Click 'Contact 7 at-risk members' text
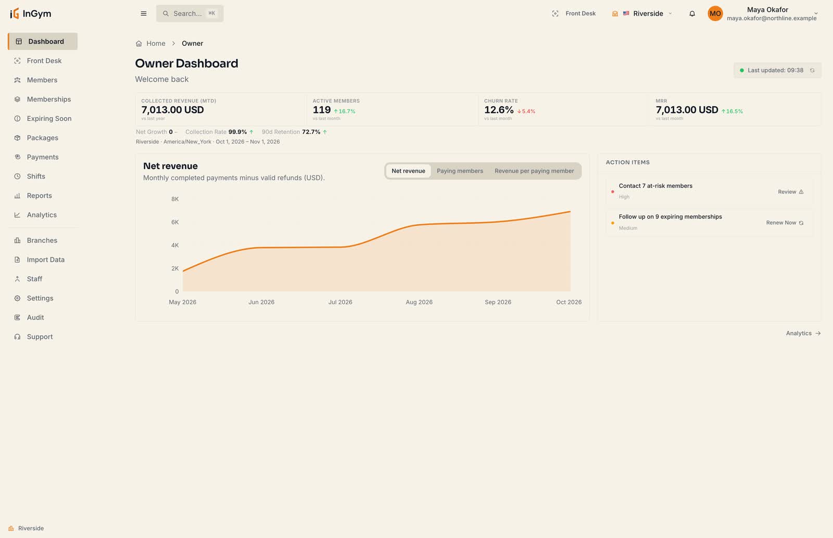 [655, 186]
